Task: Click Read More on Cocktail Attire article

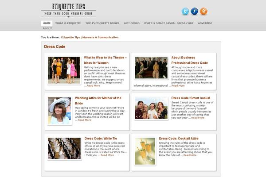Action: point(190,155)
